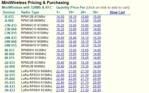
Task: Add -98-433 at 1+ price 21.90
Action: tap(60, 90)
